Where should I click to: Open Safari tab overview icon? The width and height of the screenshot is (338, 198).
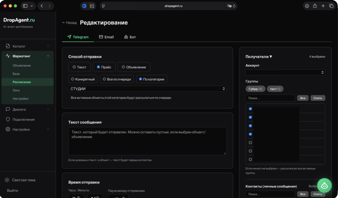pos(331,6)
